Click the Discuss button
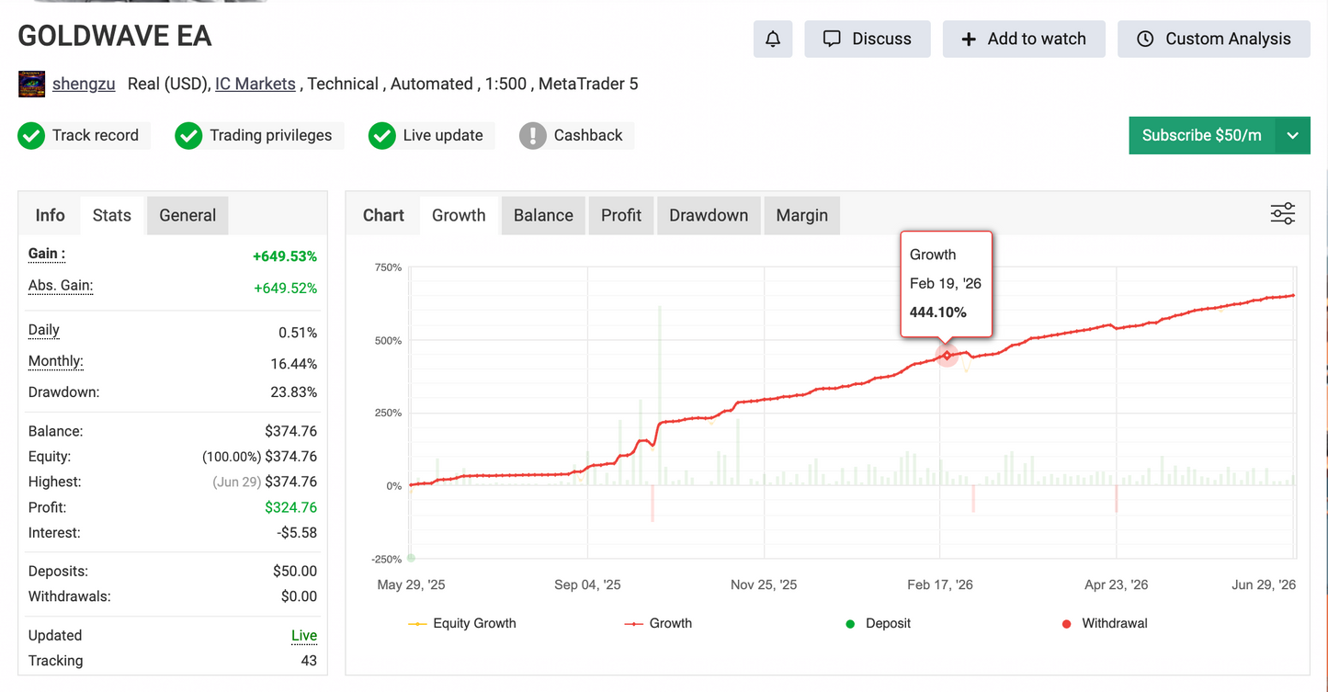The height and width of the screenshot is (692, 1328). pyautogui.click(x=868, y=39)
